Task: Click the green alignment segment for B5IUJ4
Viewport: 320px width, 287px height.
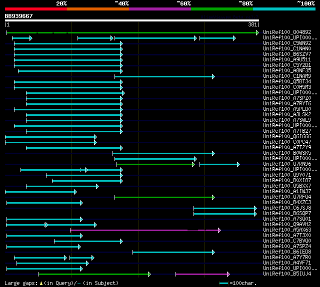Action: click(x=94, y=275)
